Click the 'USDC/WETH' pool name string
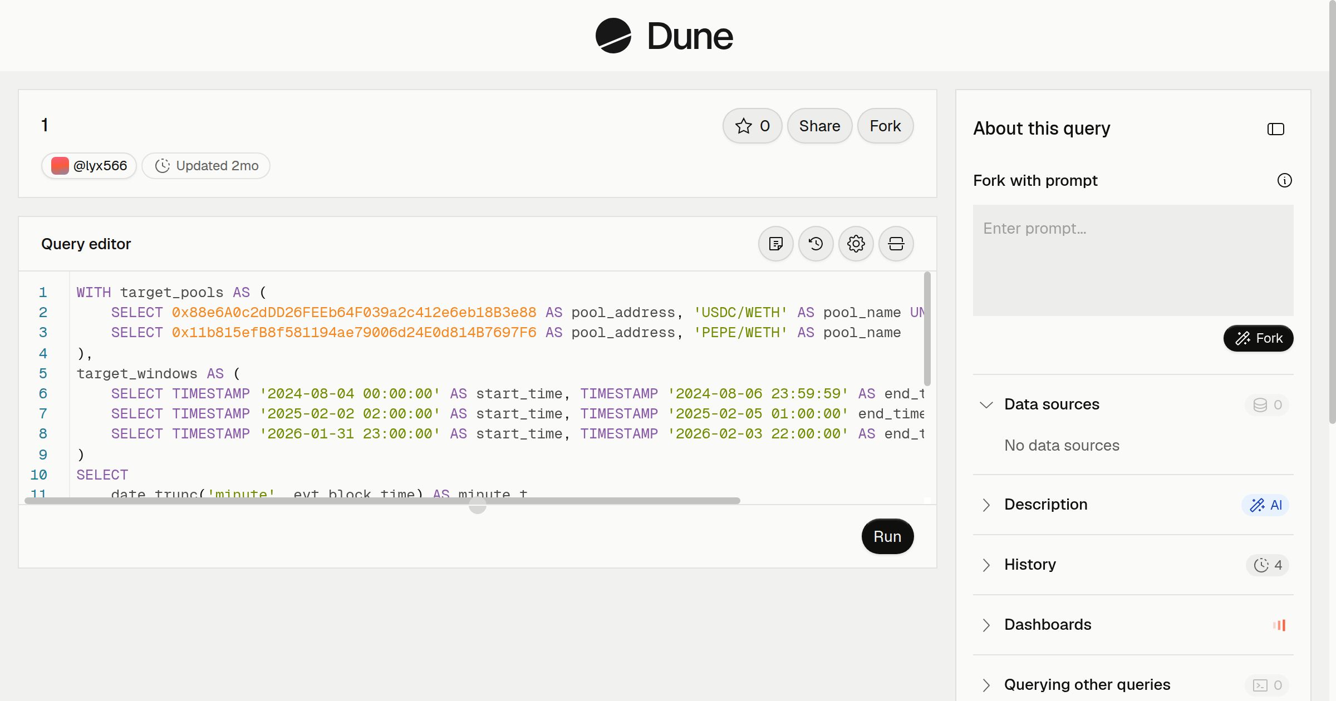 [740, 312]
